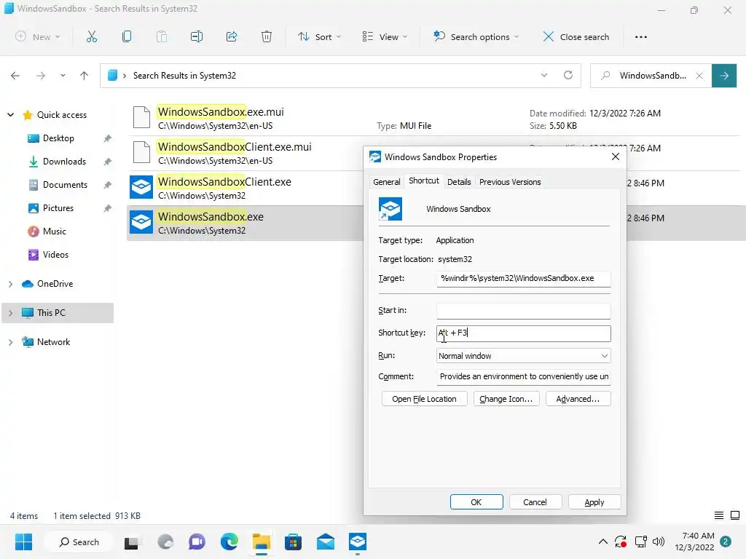Select Desktop in Quick access

58,138
